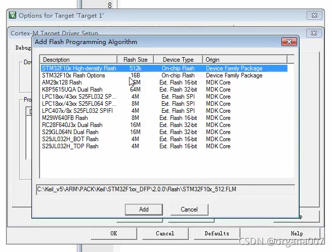
Task: Select RC28F640J3x Dual Flash algorithm
Action: [164, 125]
